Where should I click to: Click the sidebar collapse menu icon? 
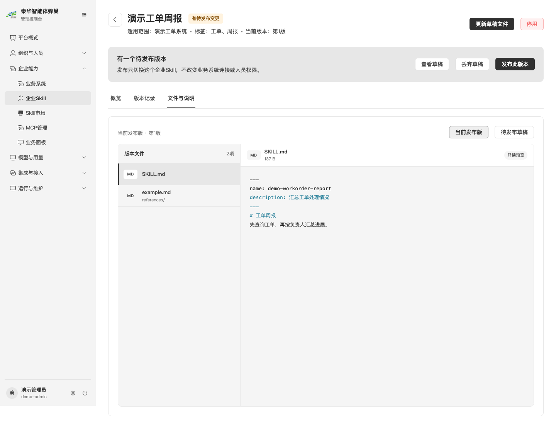tap(84, 15)
